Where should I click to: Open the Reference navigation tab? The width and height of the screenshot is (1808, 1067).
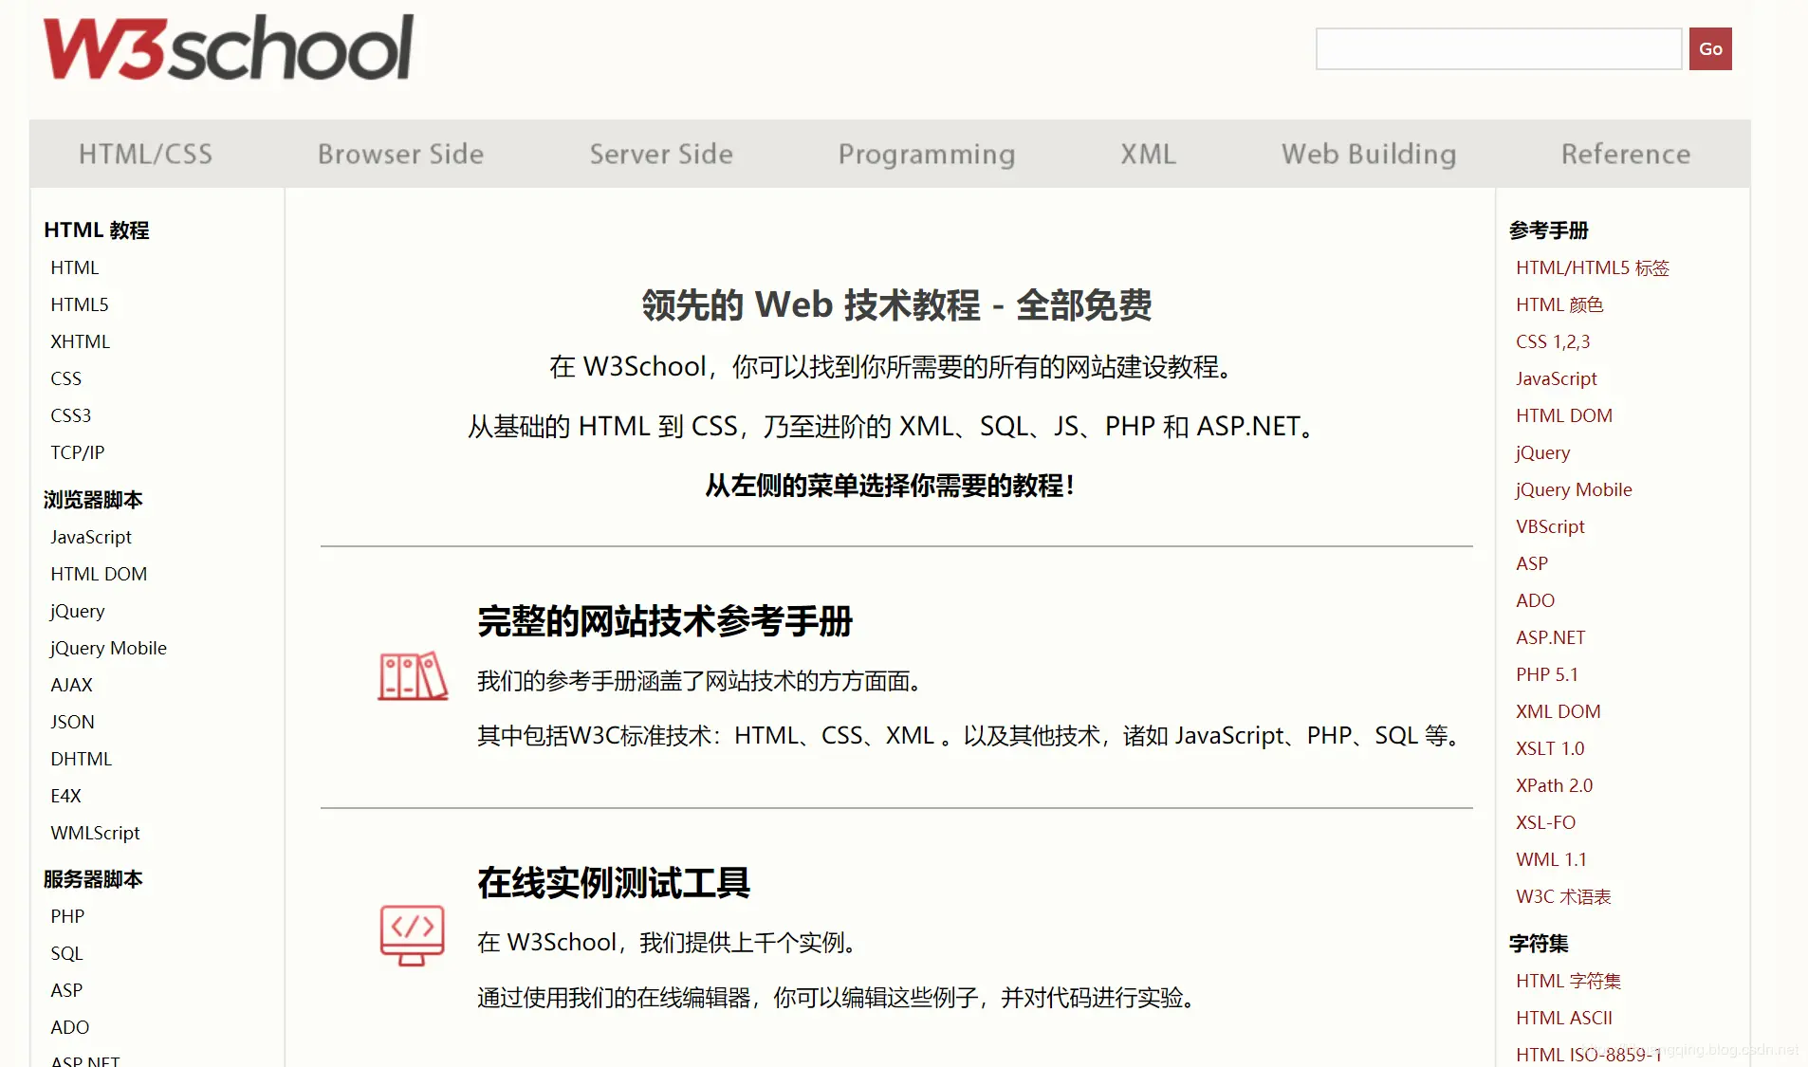(x=1626, y=154)
